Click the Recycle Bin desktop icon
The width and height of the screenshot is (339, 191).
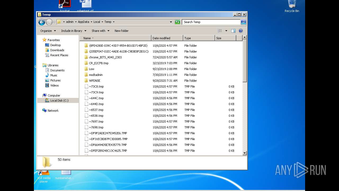point(292,6)
